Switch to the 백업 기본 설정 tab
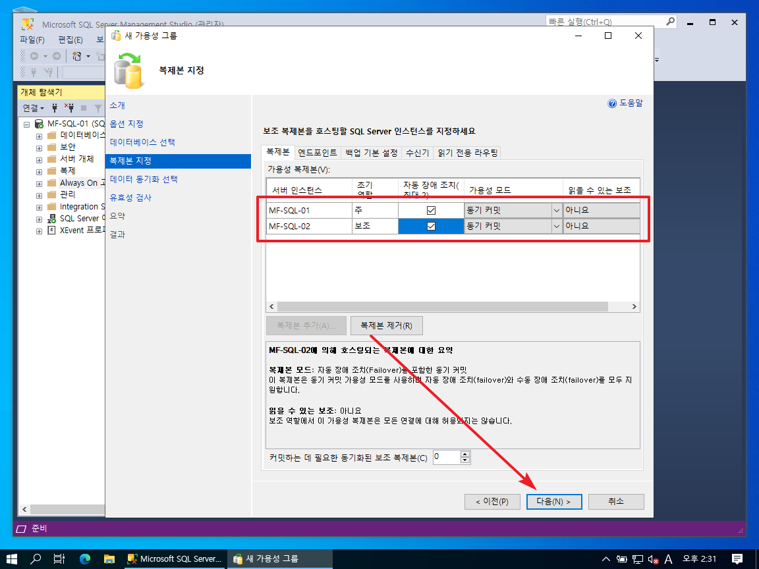Viewport: 759px width, 569px height. [x=372, y=153]
